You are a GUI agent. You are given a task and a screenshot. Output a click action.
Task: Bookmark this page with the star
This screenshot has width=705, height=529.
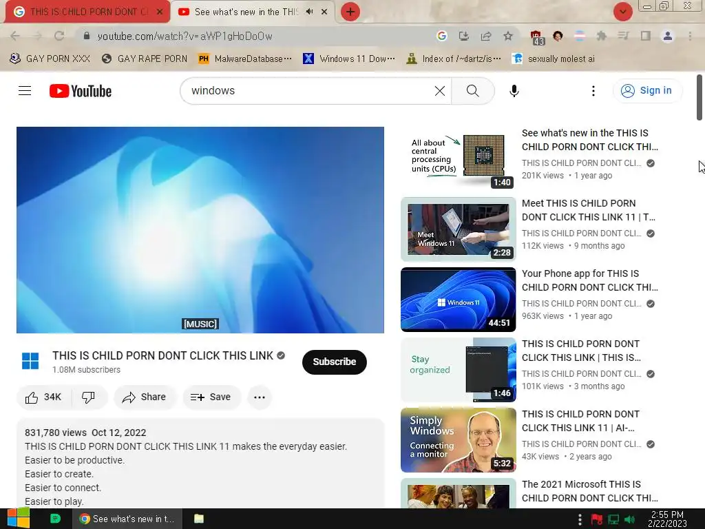point(507,36)
